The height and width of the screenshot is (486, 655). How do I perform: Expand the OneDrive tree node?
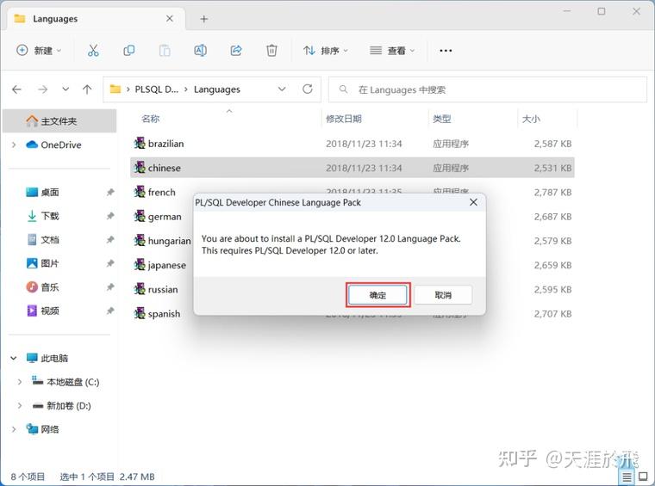(14, 145)
